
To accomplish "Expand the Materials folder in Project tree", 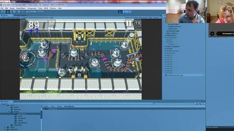I will tap(5, 130).
